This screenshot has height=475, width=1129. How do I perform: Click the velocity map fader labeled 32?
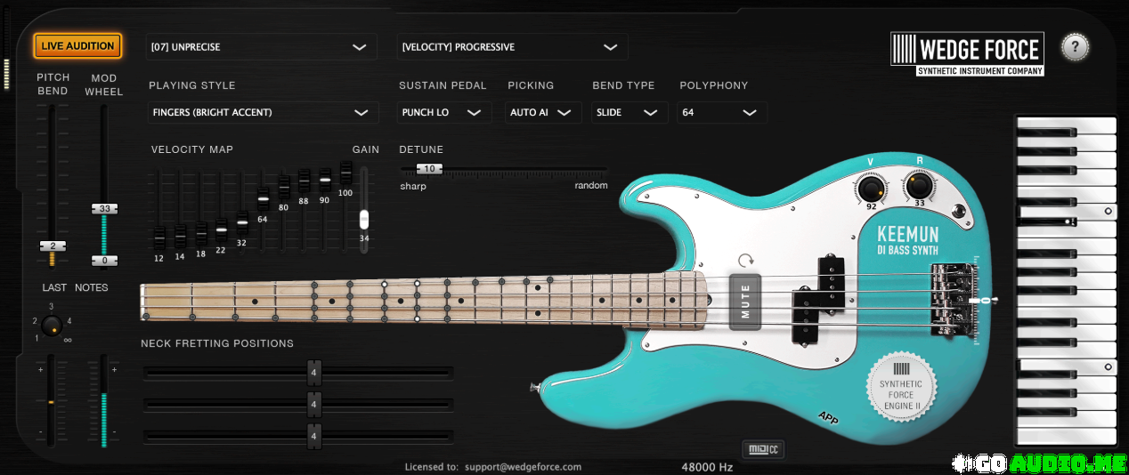(242, 222)
